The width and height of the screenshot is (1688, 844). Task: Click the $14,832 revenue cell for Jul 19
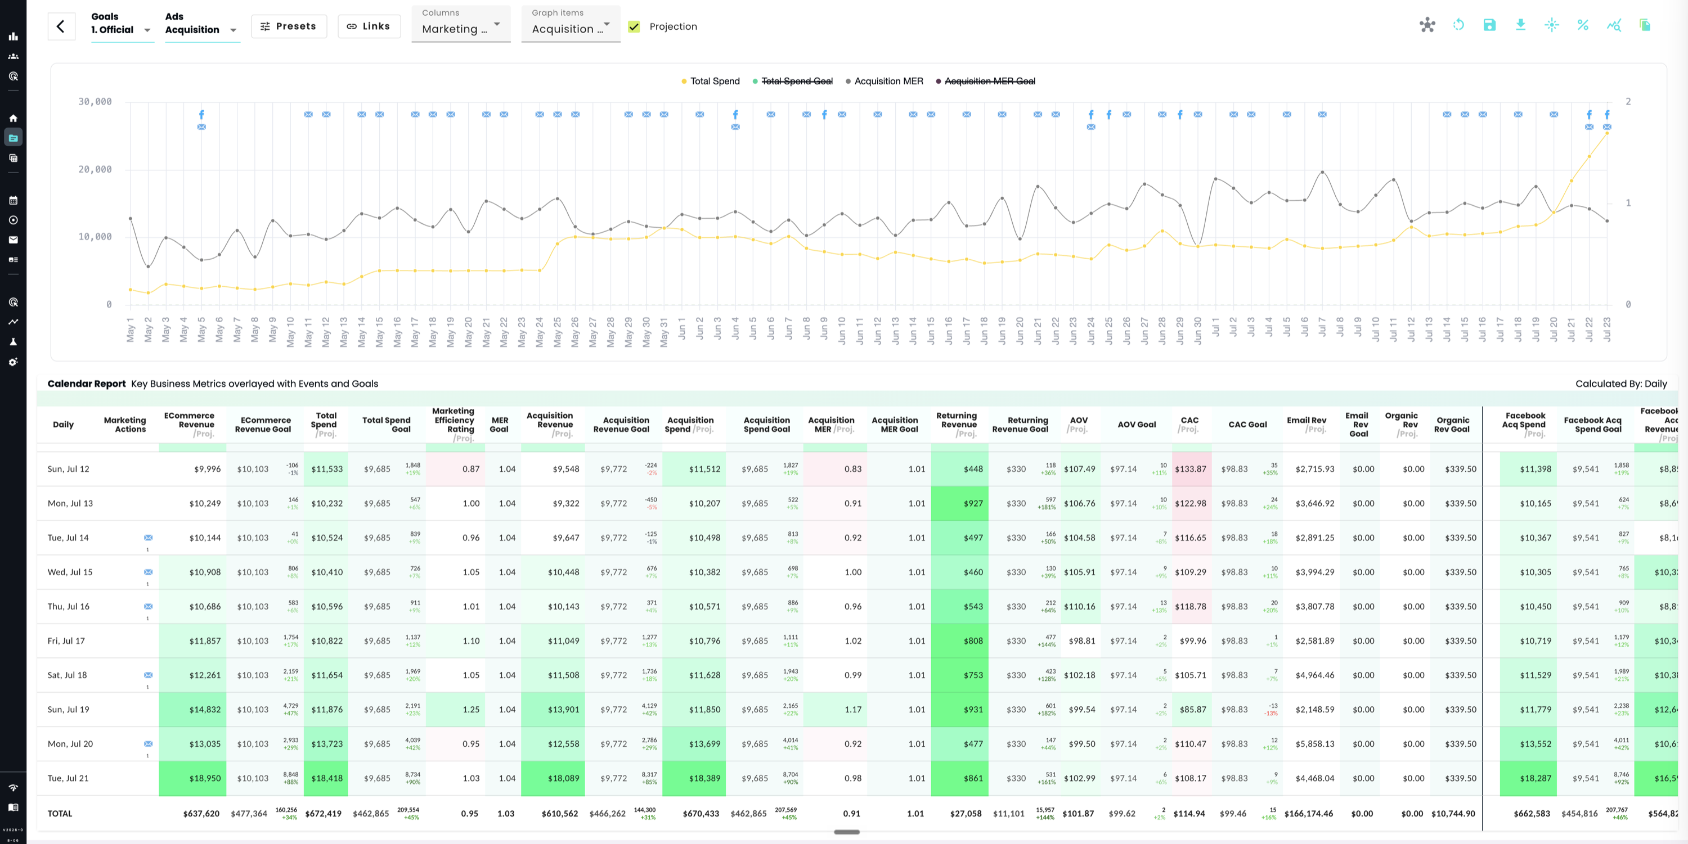[192, 710]
